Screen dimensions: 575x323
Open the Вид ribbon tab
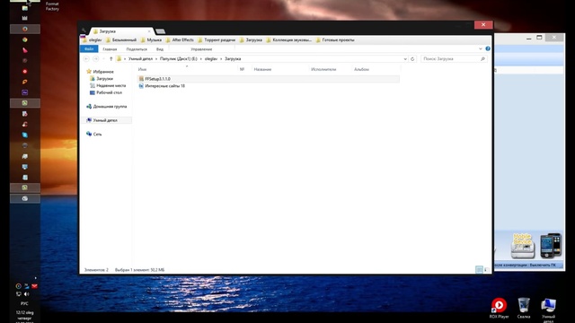(x=160, y=49)
